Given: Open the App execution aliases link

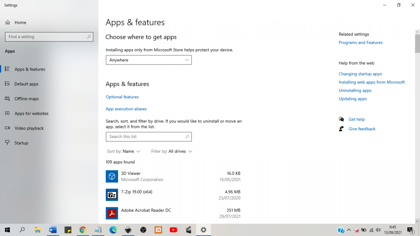Looking at the screenshot, I should coord(126,109).
